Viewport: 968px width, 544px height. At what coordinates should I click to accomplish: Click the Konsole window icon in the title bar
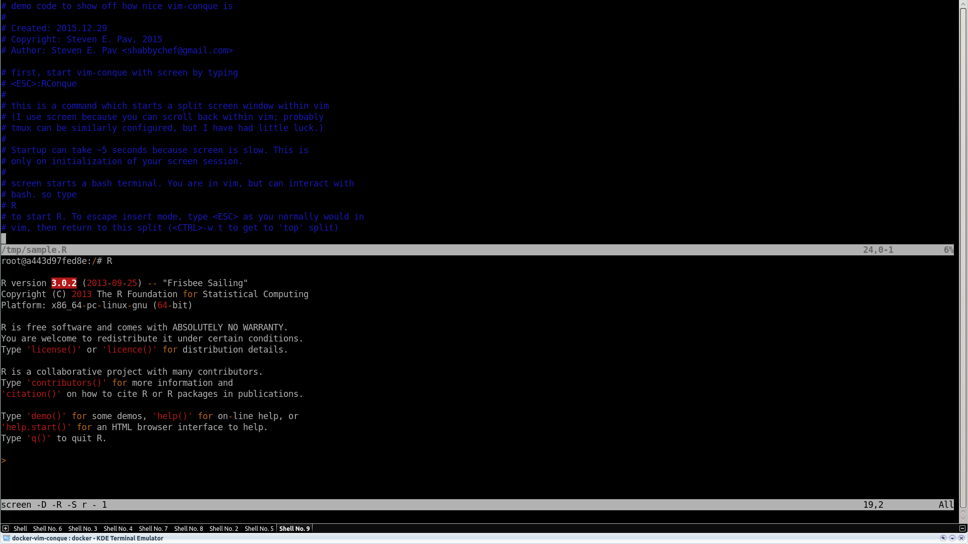[x=6, y=538]
